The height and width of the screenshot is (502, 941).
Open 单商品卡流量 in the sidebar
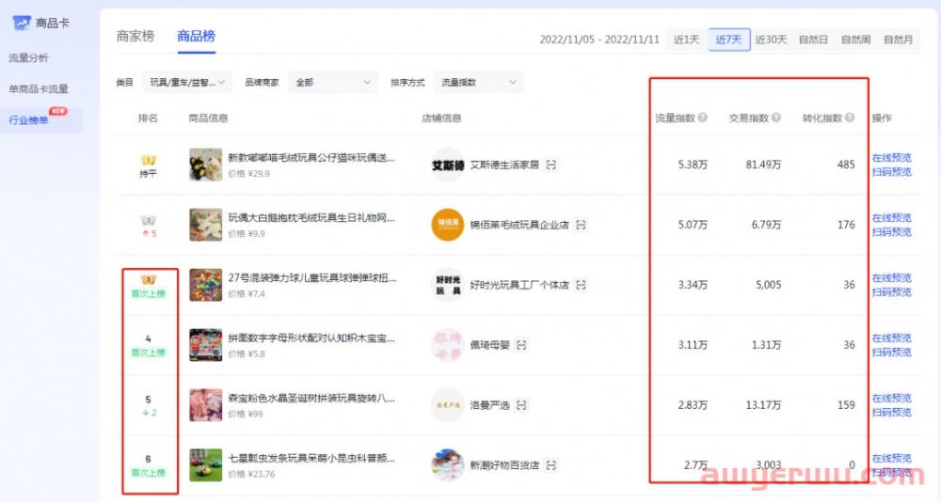pyautogui.click(x=38, y=88)
